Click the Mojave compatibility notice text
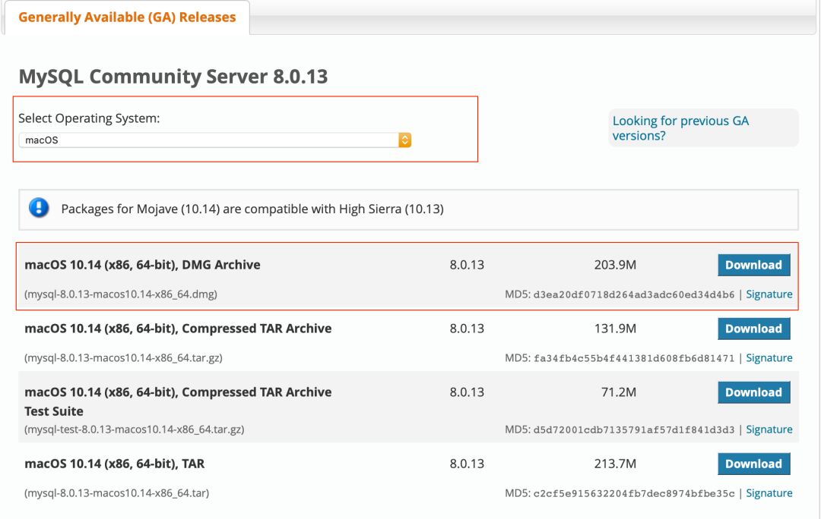 tap(252, 209)
